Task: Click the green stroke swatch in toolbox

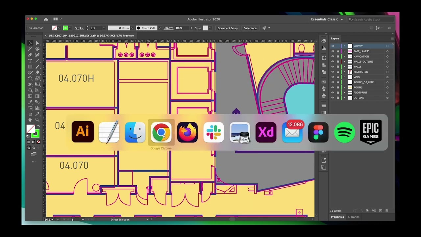Action: pos(35,133)
